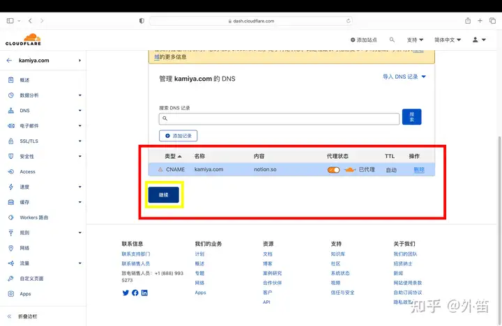
Task: Open the 简体中文 language dropdown
Action: tap(448, 40)
